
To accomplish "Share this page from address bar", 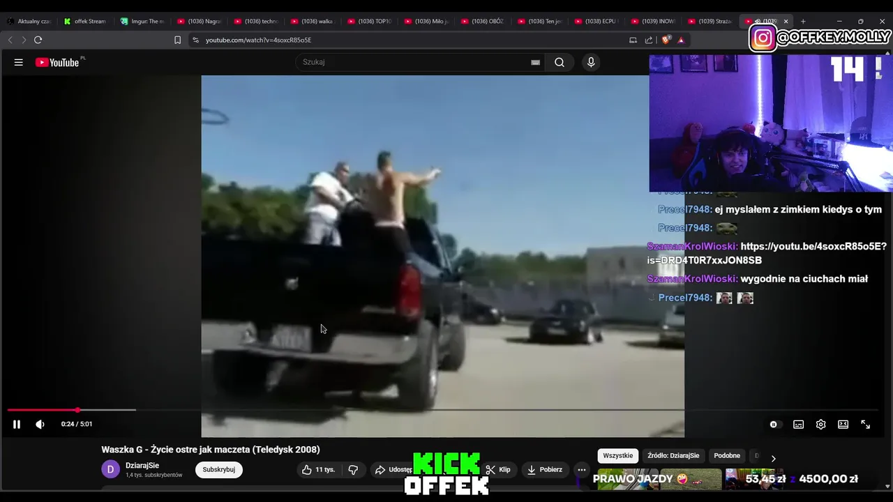I will tap(649, 40).
